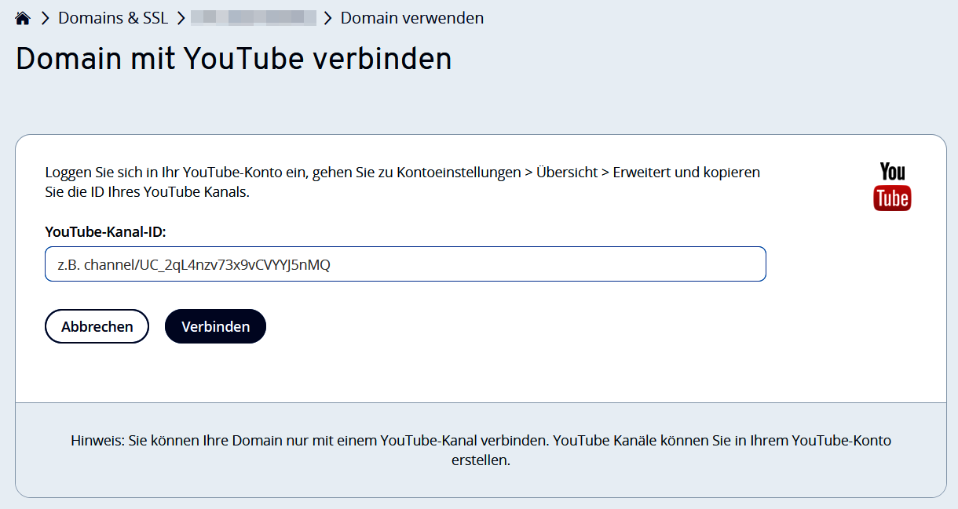958x509 pixels.
Task: Confirm connecting the domain via Verbinden
Action: click(215, 326)
